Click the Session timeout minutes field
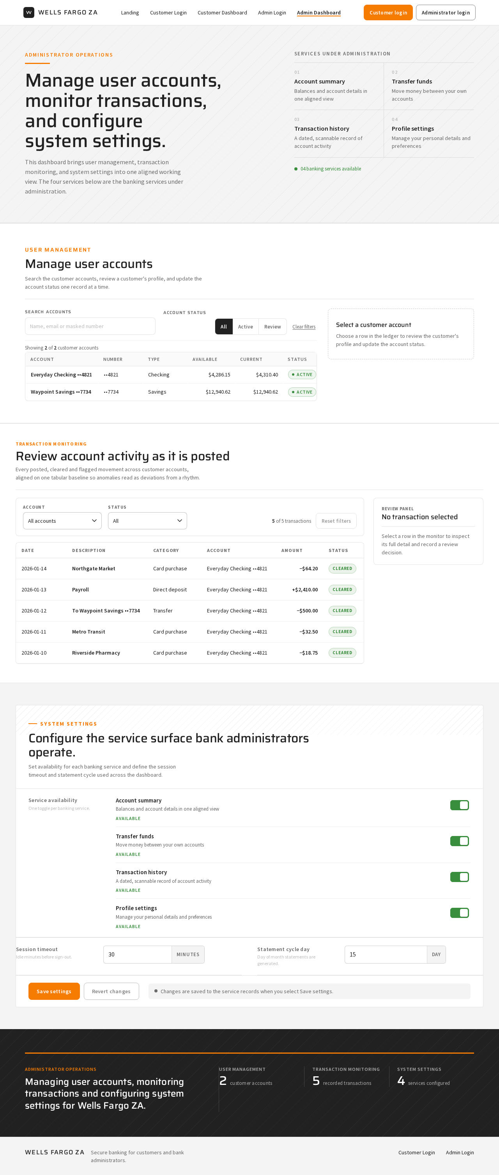 coord(138,954)
